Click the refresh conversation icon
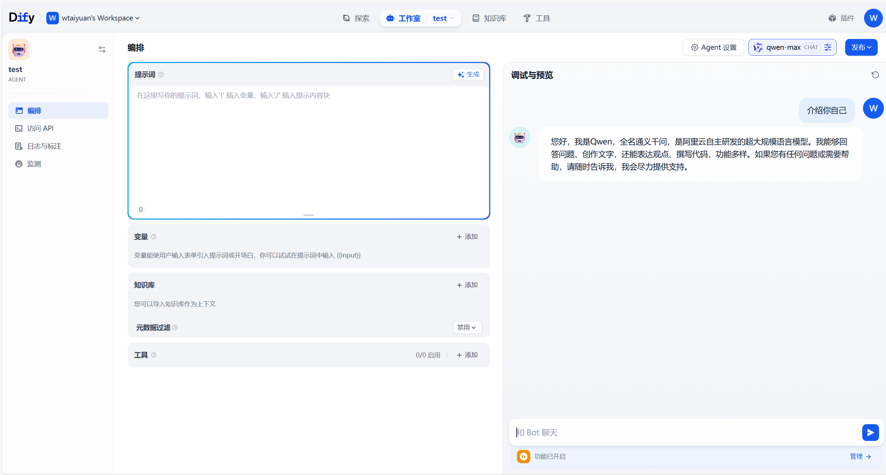This screenshot has height=475, width=886. [x=875, y=75]
